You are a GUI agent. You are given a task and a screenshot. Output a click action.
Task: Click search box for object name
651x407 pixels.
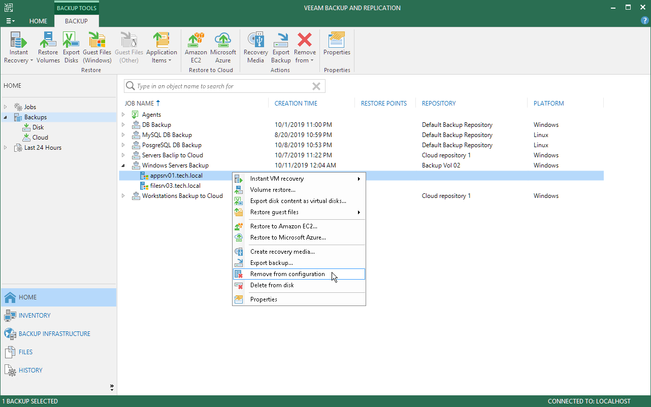click(223, 86)
